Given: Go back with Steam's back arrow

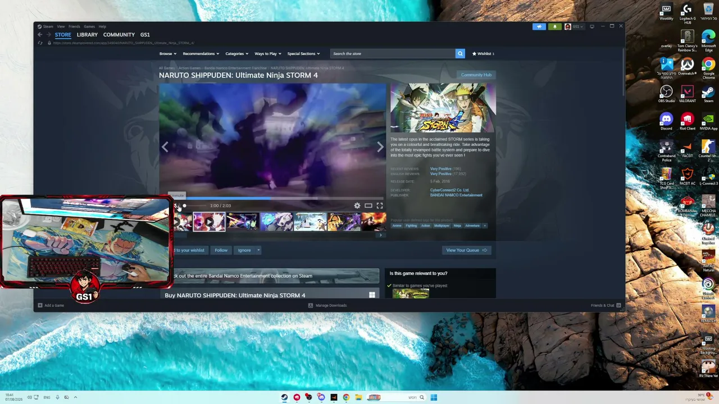Looking at the screenshot, I should [x=40, y=35].
